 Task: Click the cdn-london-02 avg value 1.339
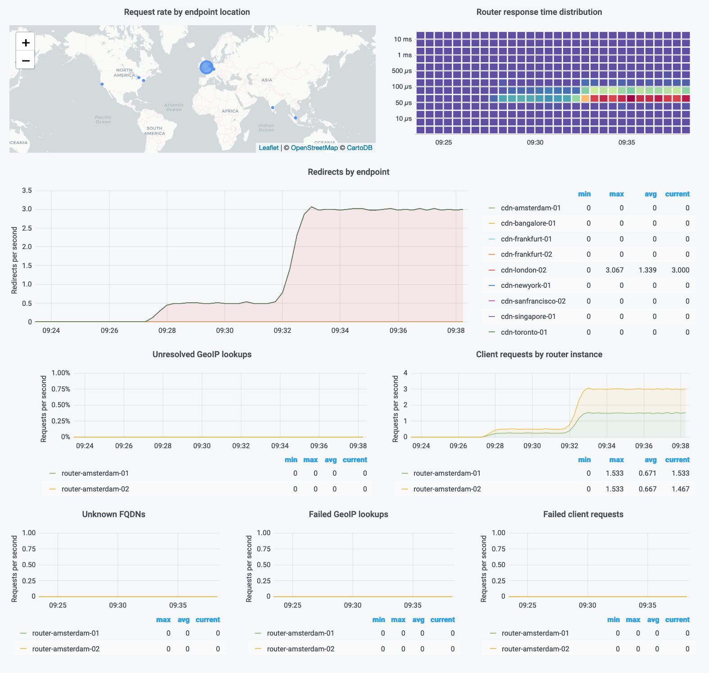click(x=648, y=270)
